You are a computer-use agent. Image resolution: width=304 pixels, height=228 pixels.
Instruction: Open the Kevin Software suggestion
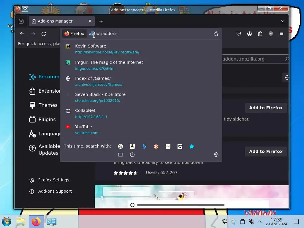point(141,49)
